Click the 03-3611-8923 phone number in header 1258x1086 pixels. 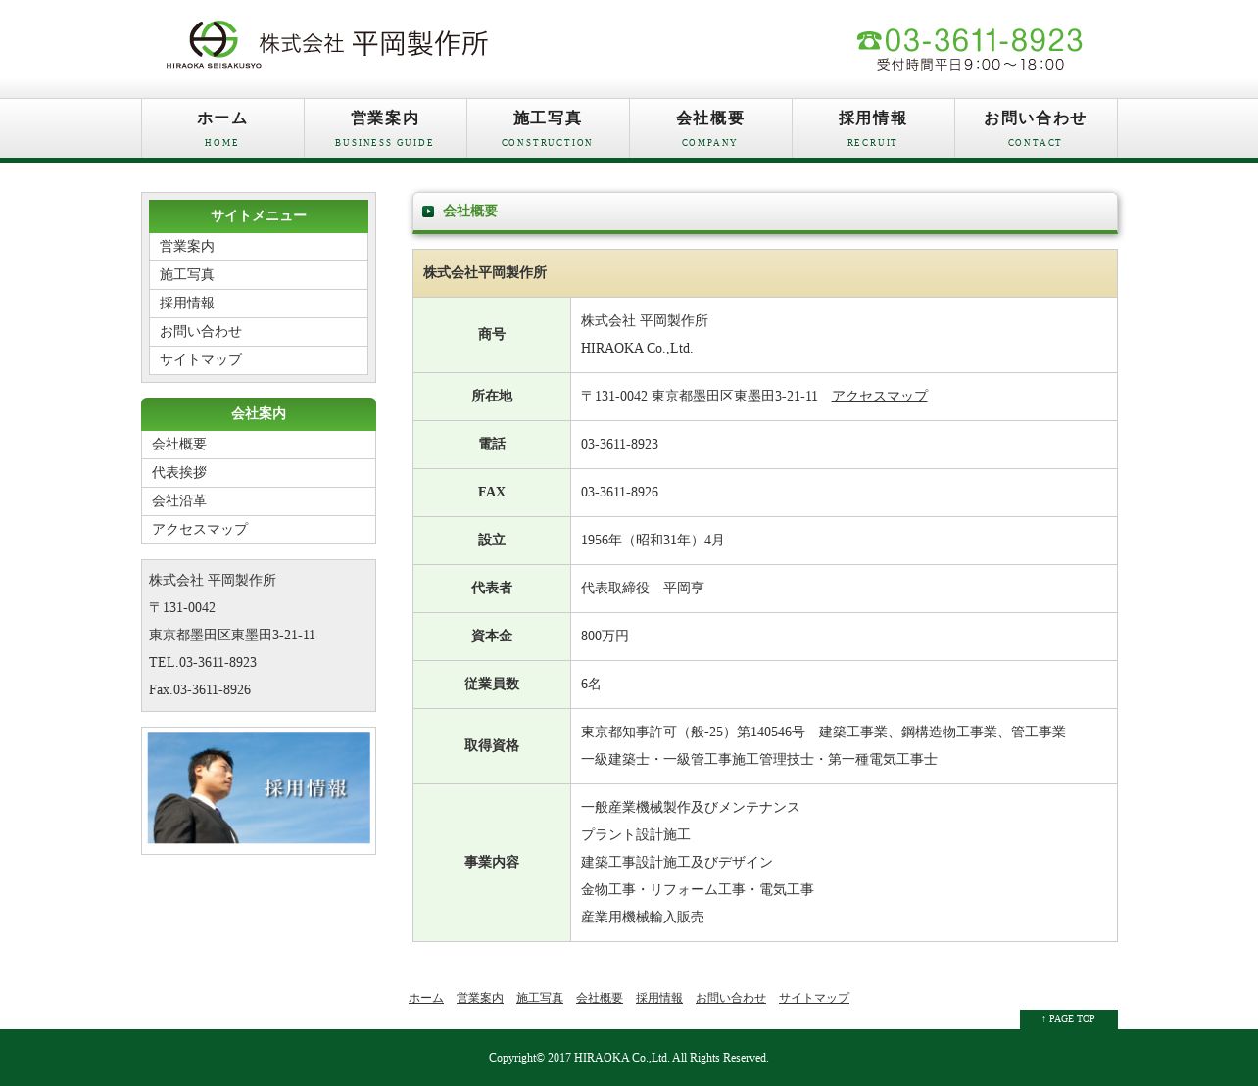[x=983, y=40]
